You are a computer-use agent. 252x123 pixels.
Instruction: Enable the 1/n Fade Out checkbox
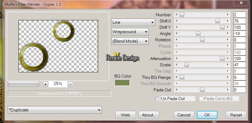click(157, 99)
